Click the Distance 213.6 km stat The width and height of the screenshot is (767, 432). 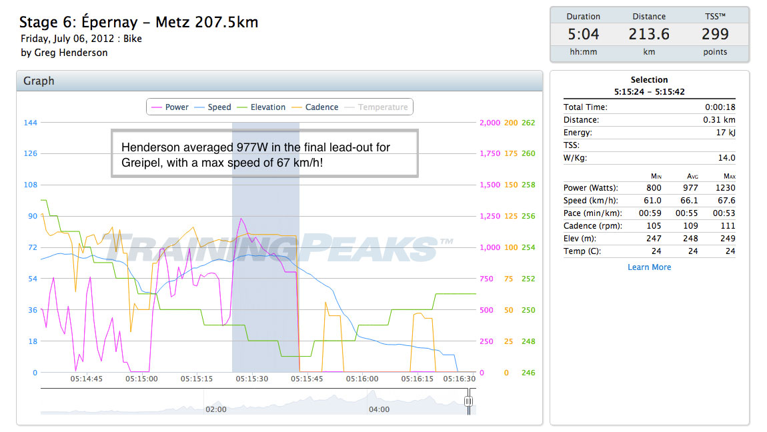tap(649, 34)
